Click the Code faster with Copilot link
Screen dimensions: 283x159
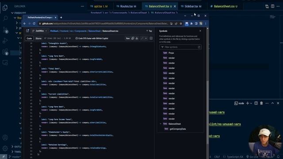tap(92, 38)
